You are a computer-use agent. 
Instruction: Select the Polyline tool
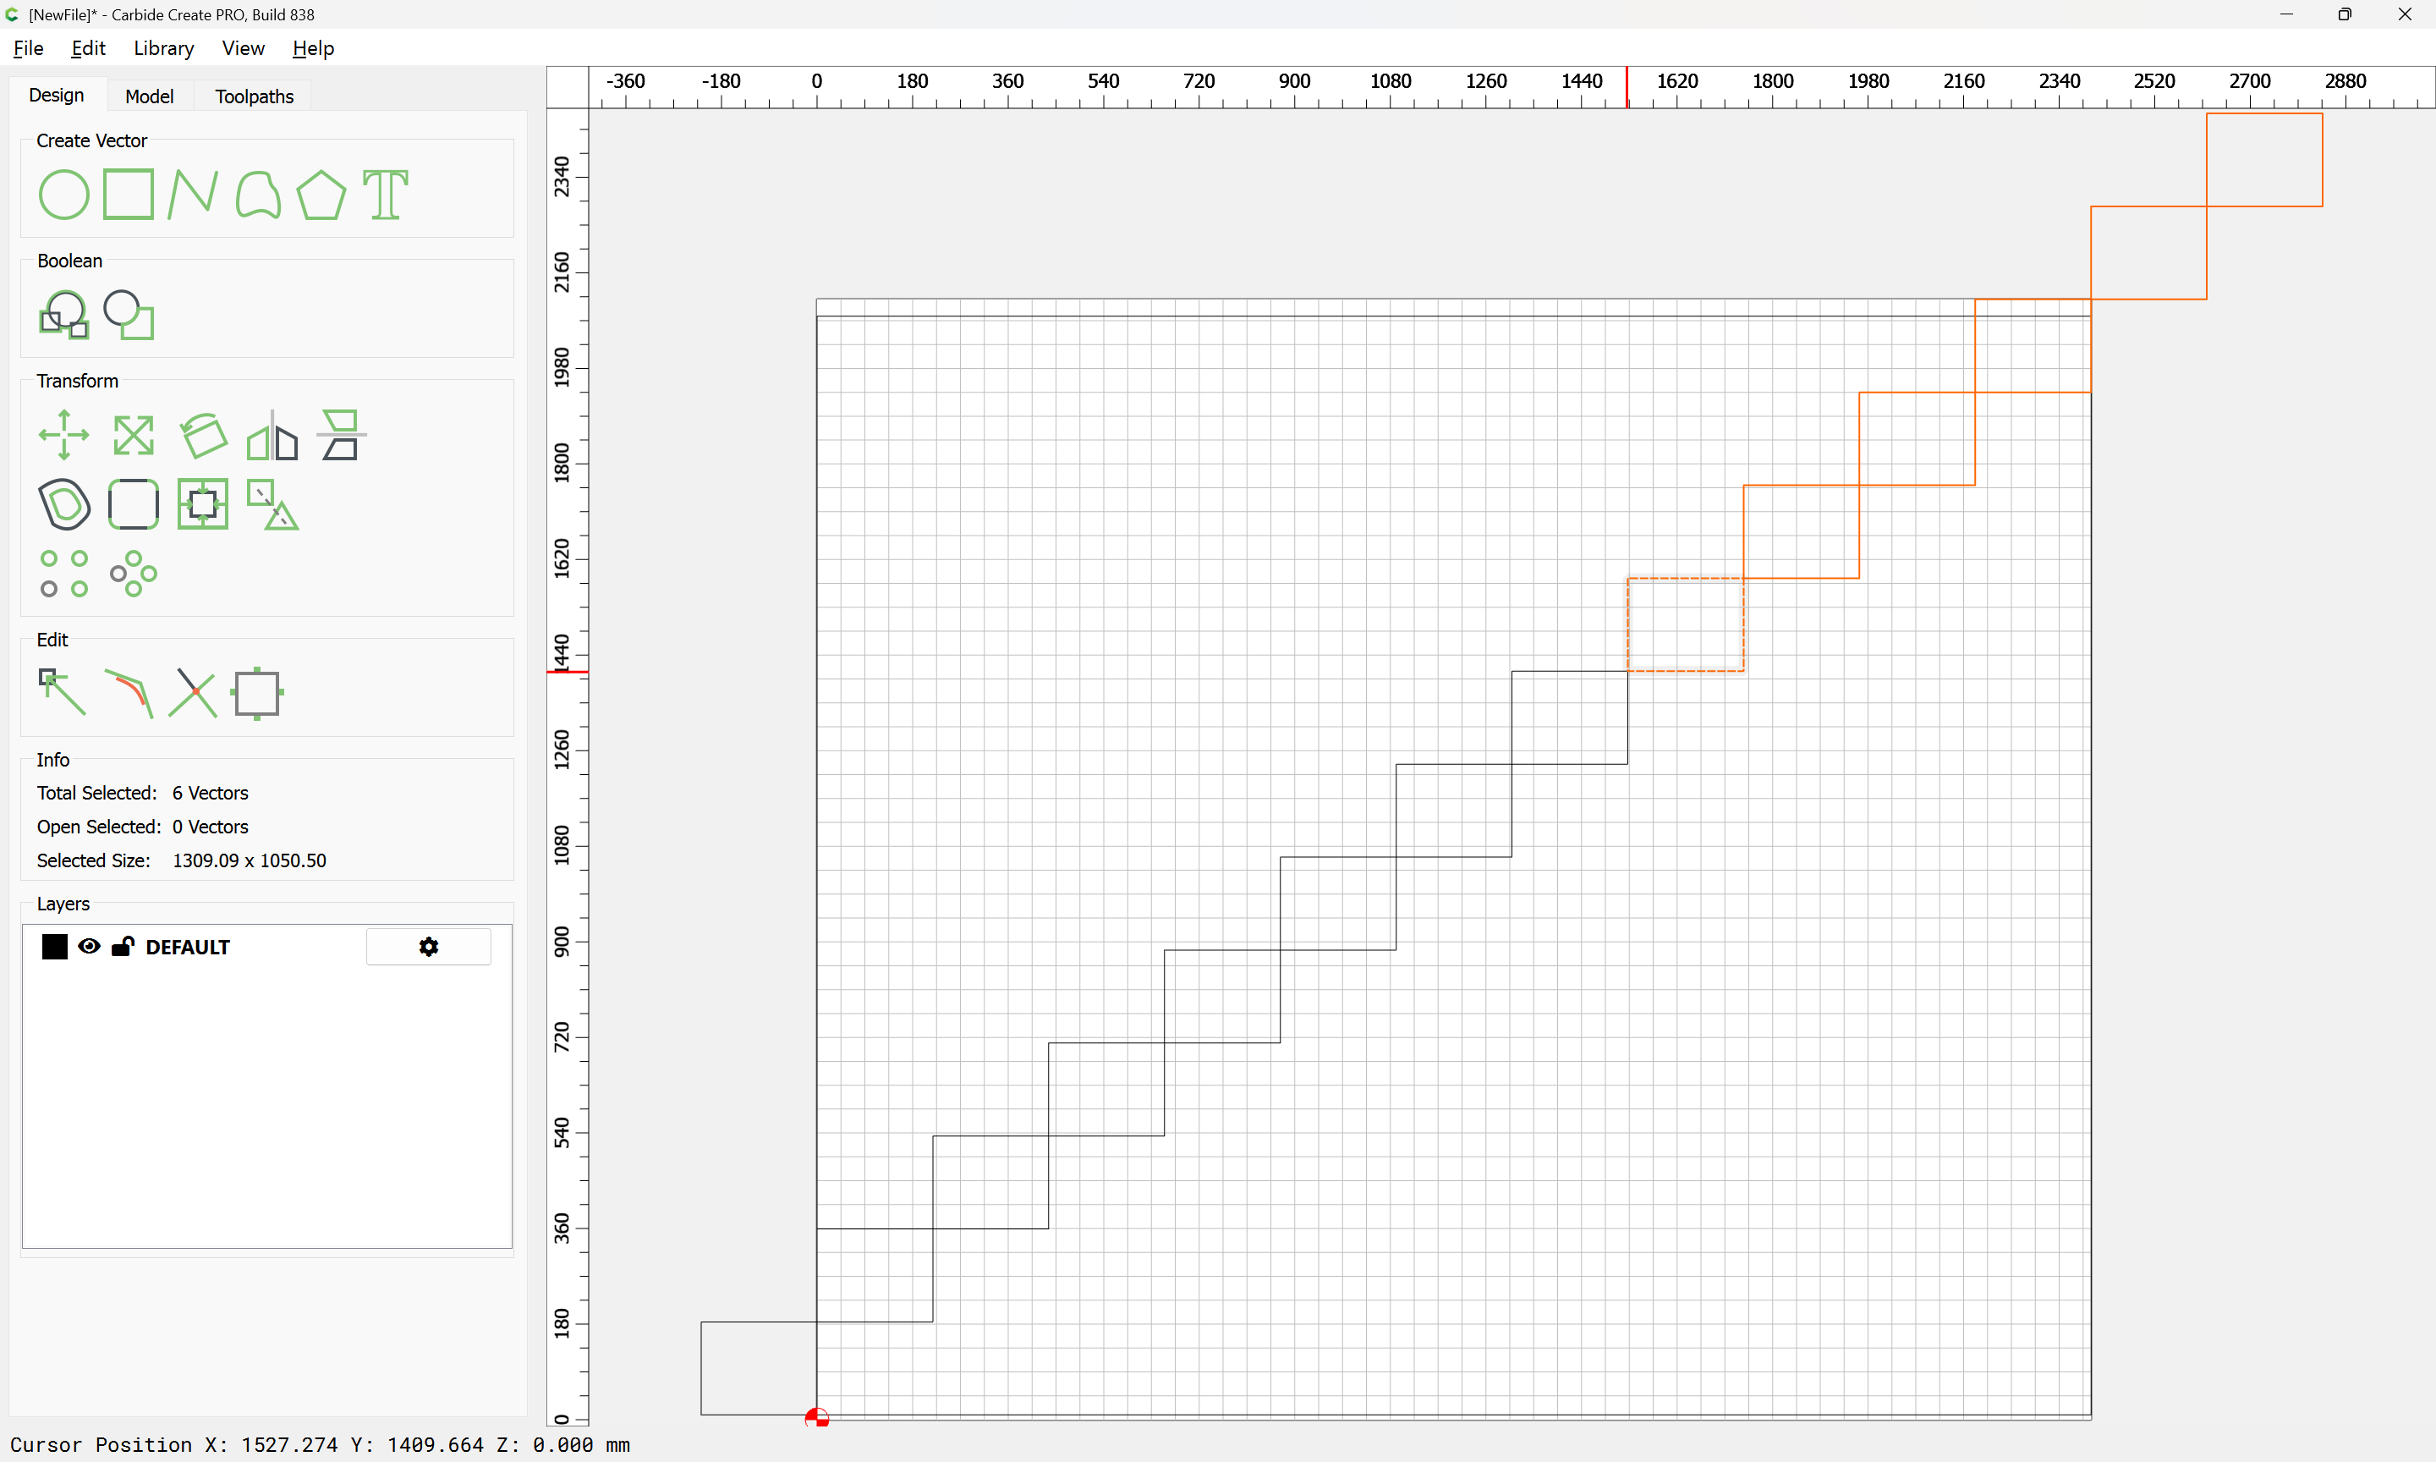192,194
